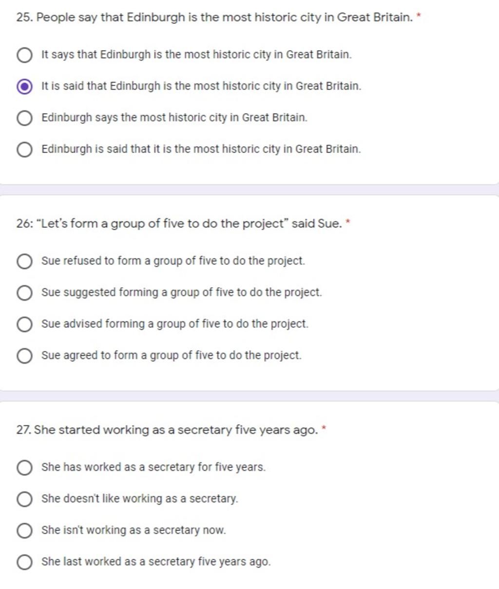
Task: Click question 26 text about Sue's project group
Action: pyautogui.click(x=179, y=224)
